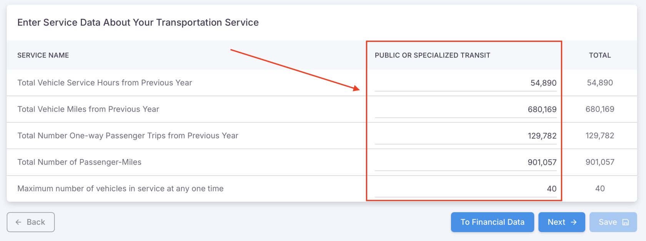
Task: Click the Save button
Action: point(613,222)
